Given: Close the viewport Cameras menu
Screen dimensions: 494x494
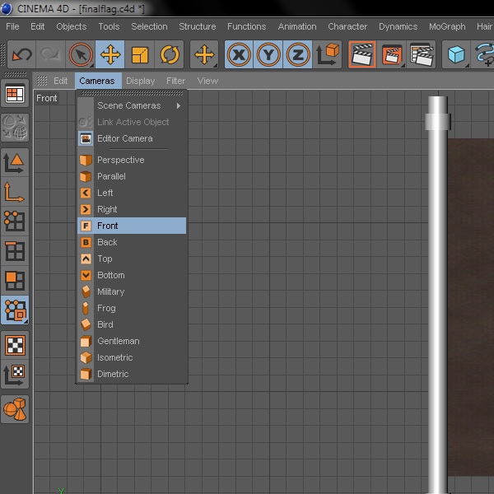Looking at the screenshot, I should click(97, 81).
